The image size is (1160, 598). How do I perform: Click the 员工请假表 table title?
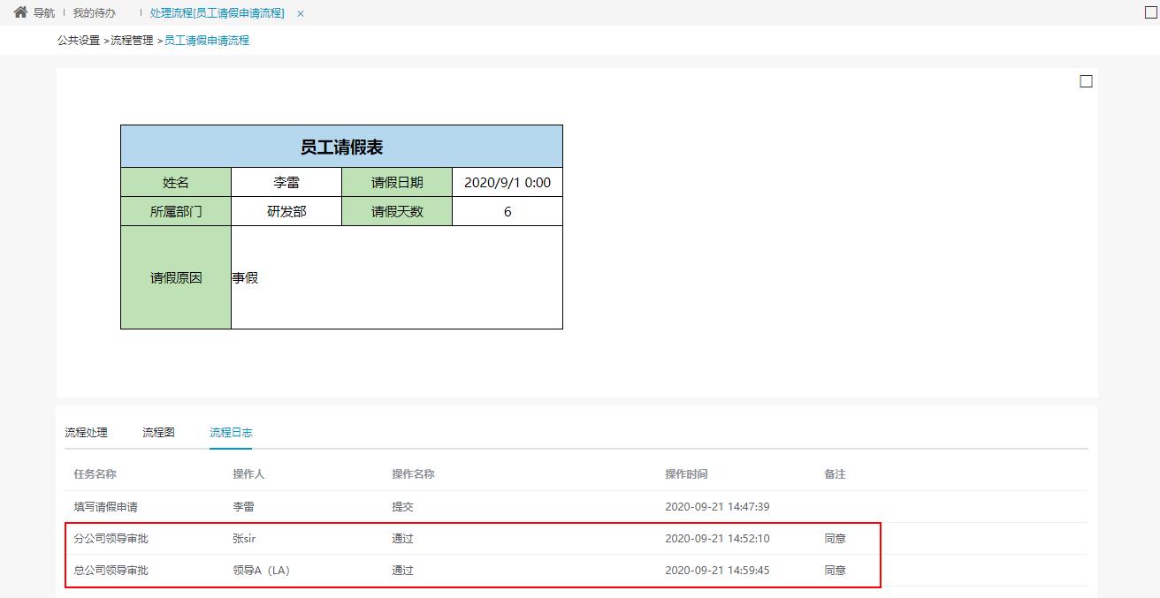341,146
